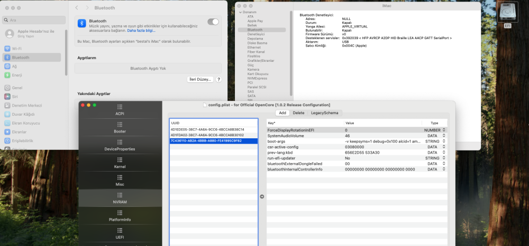Click the help question mark button
The width and height of the screenshot is (529, 246).
(218, 79)
